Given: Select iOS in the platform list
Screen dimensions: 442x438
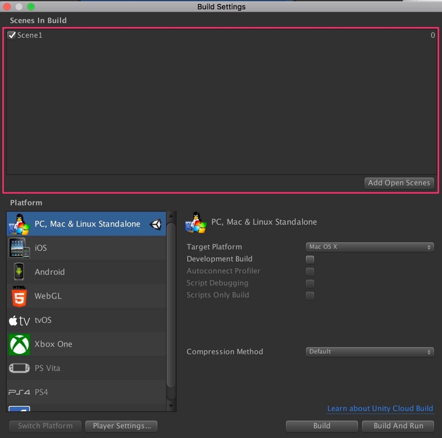Looking at the screenshot, I should point(86,248).
